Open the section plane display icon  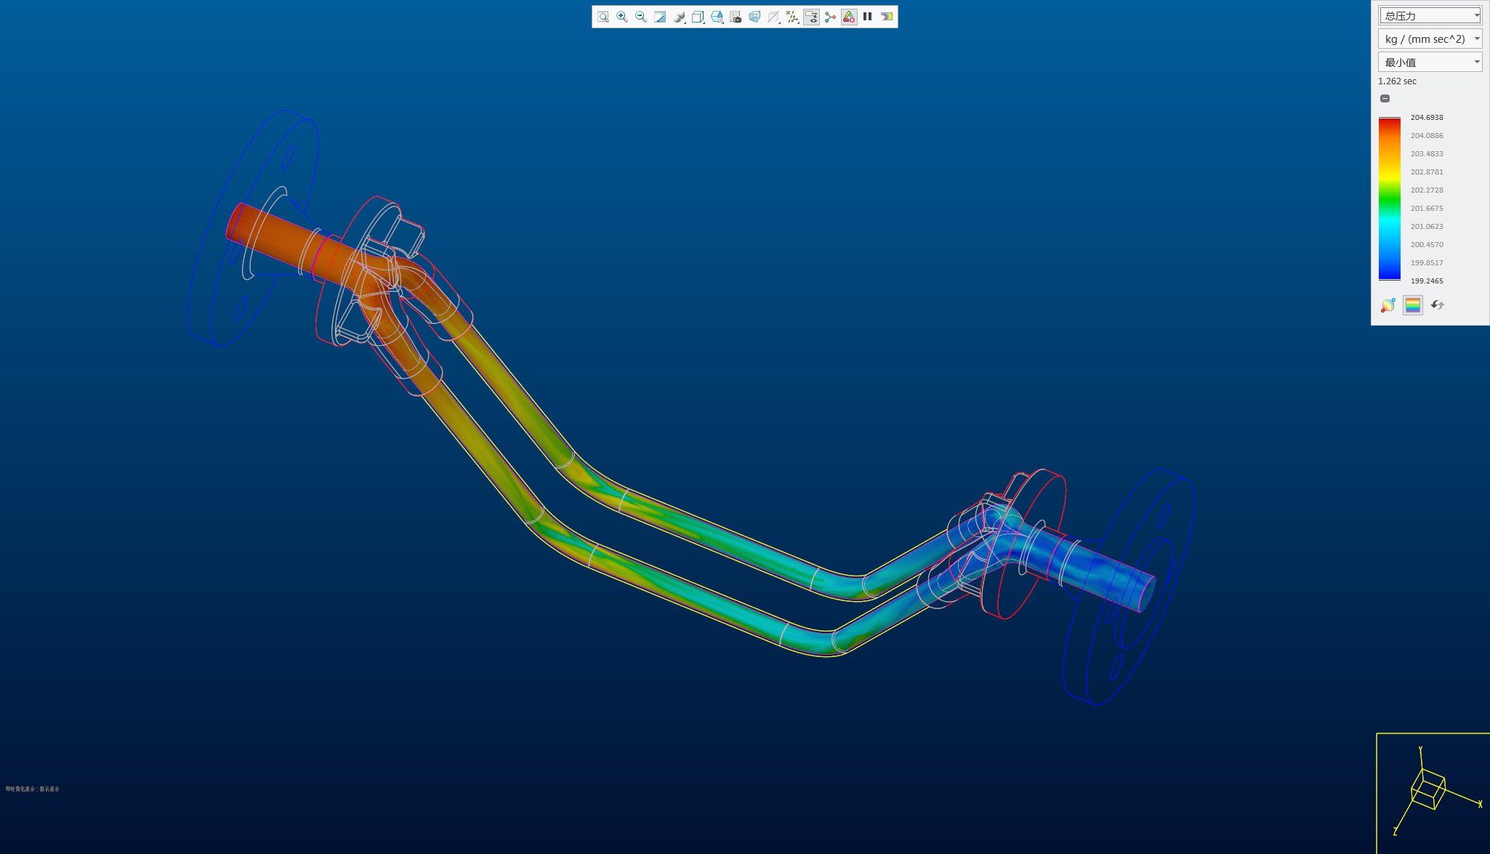(773, 17)
